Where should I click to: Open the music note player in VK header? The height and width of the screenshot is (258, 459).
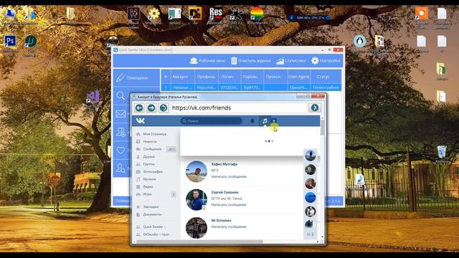click(265, 121)
